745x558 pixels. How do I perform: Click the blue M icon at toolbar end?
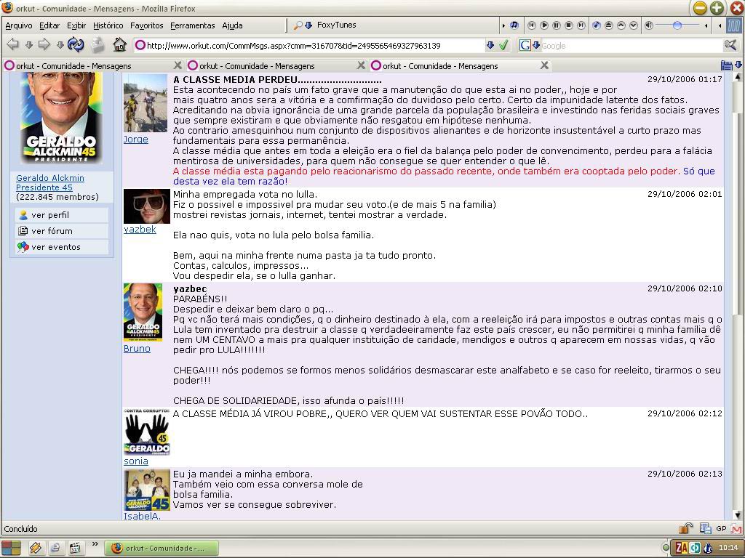[x=734, y=25]
